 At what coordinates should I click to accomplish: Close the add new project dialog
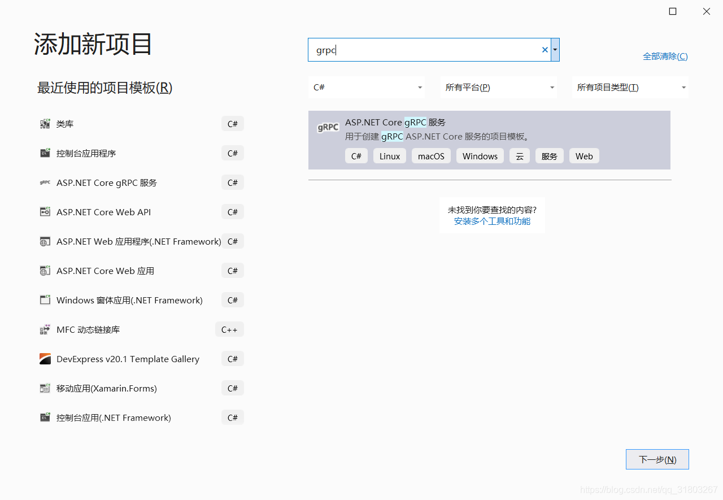pyautogui.click(x=707, y=11)
